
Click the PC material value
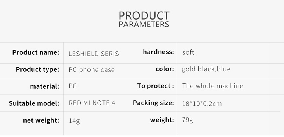pos(73,86)
